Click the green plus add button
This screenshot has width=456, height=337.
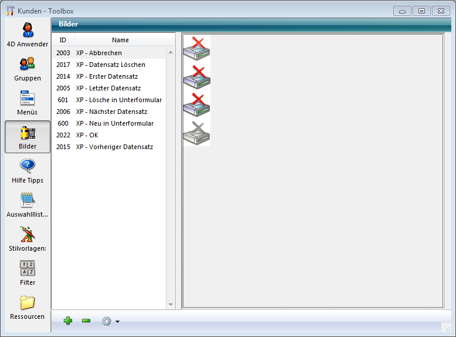[x=68, y=321]
